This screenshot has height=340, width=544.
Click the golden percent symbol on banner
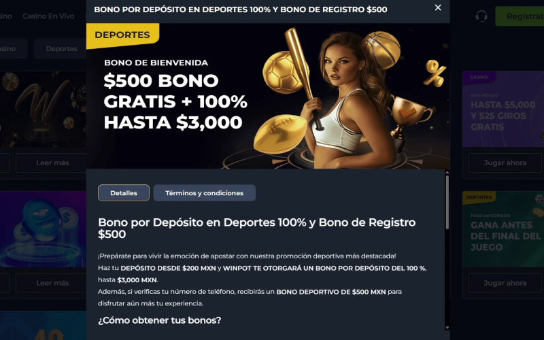coord(435,73)
